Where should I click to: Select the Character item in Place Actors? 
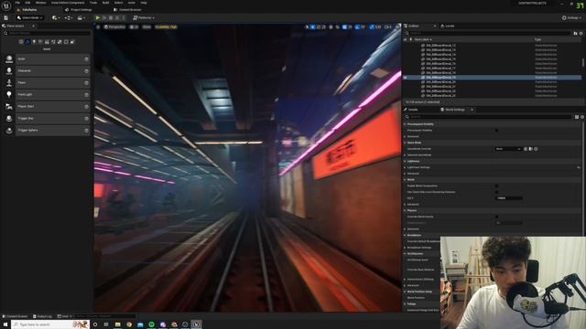(53, 71)
